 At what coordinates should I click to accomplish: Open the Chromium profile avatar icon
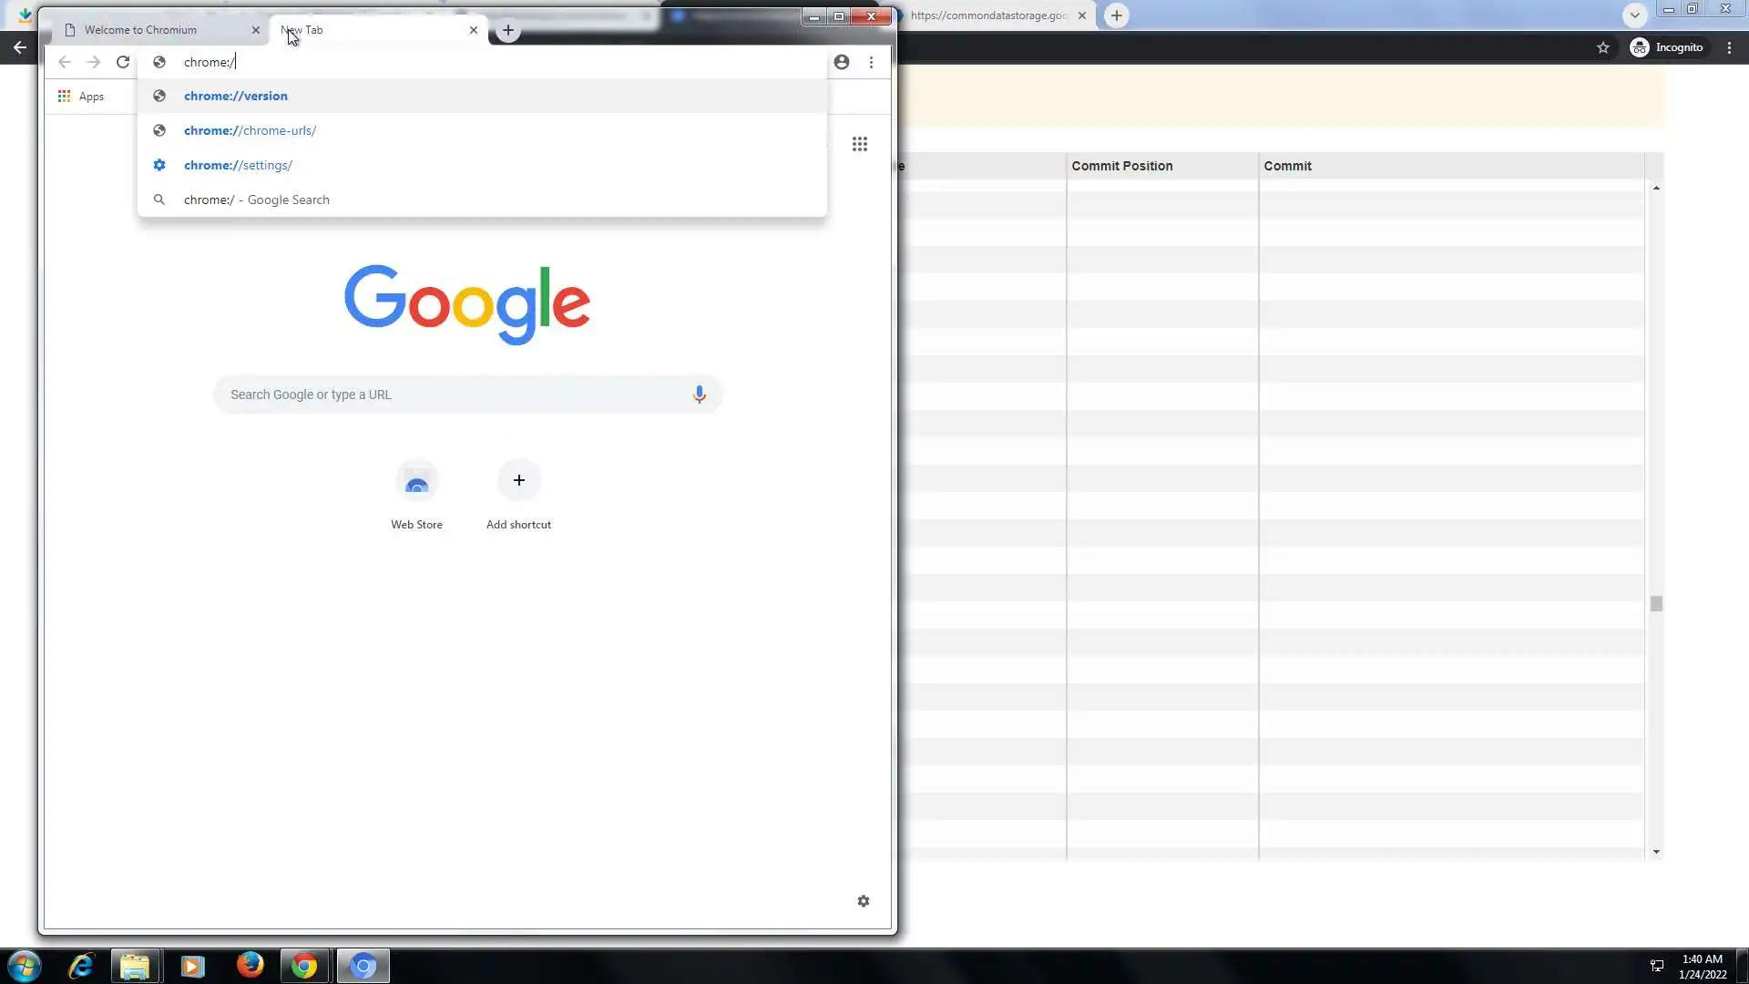(x=842, y=62)
